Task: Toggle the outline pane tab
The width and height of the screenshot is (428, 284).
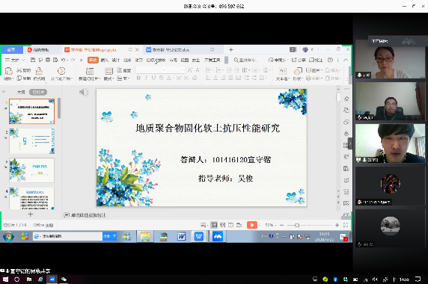Action: (x=21, y=92)
